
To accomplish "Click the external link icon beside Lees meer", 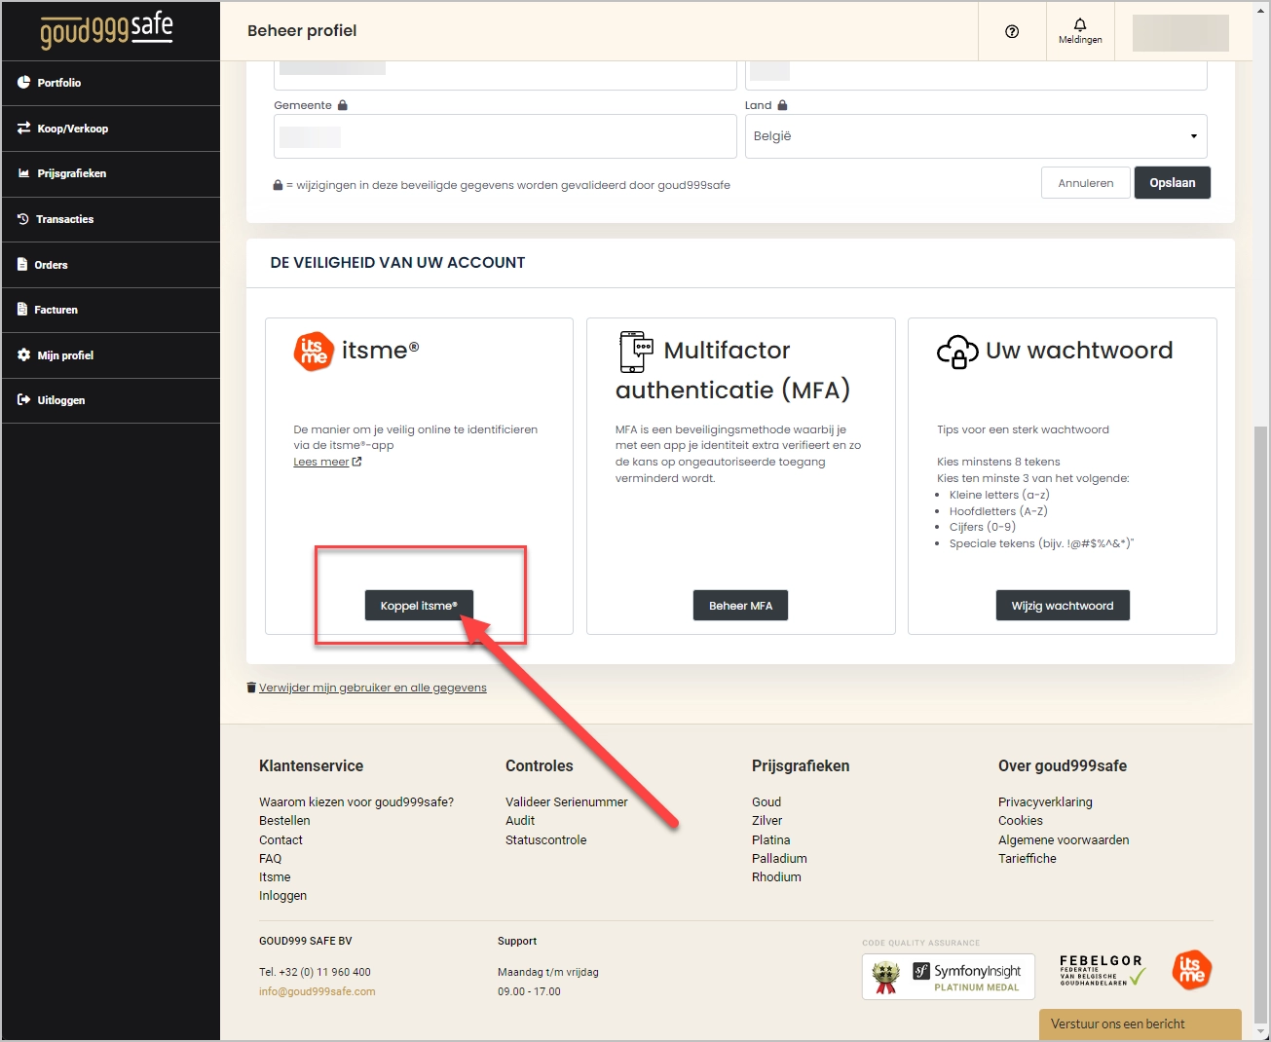I will pyautogui.click(x=356, y=462).
